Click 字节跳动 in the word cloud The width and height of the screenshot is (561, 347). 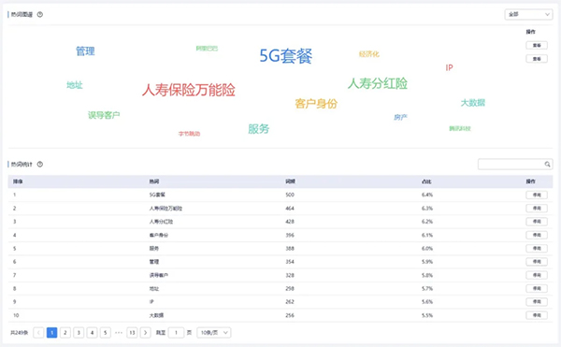(189, 134)
